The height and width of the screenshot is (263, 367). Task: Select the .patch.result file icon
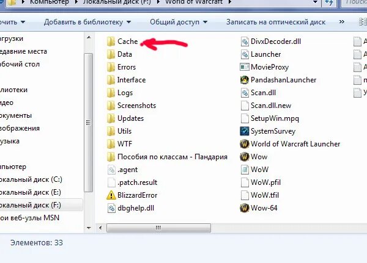[111, 182]
